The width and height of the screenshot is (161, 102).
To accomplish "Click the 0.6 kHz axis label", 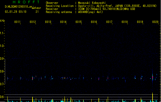I will [x=2, y=97].
